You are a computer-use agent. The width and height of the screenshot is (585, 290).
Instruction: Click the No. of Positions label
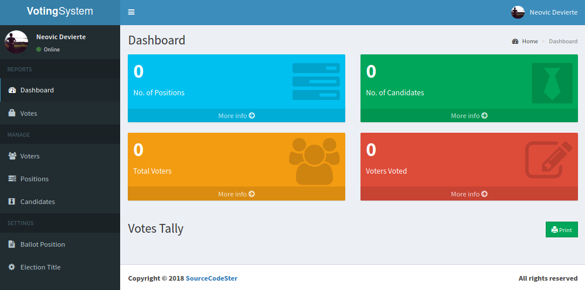pyautogui.click(x=159, y=93)
